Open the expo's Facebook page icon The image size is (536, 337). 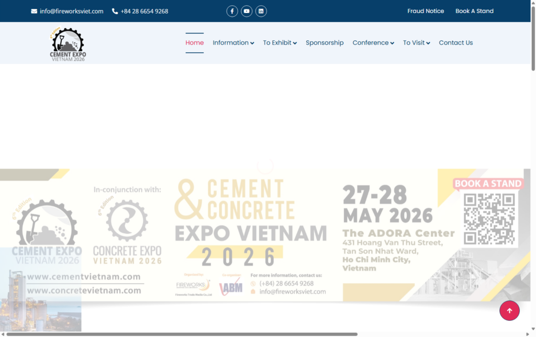pos(232,11)
